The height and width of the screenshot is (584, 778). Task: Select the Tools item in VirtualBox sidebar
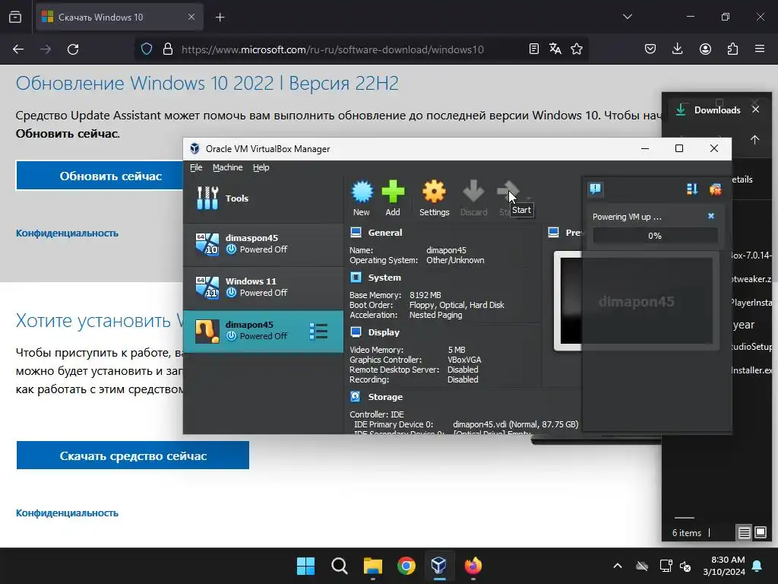(x=263, y=198)
